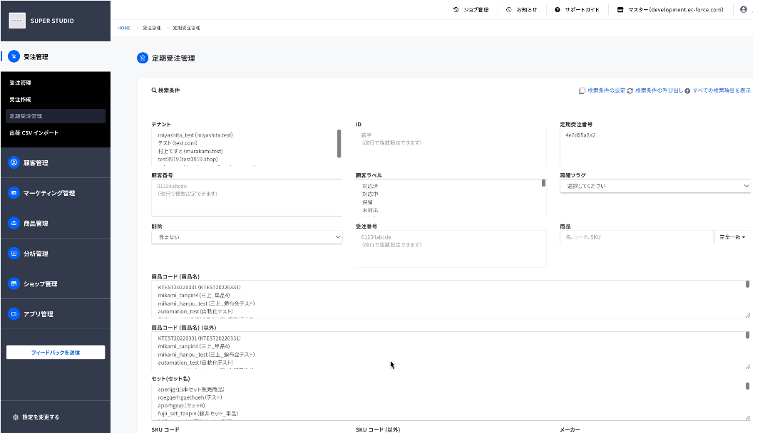Click the 商品コード (商品名) (以外) list scrollbar
Image resolution: width=770 pixels, height=433 pixels.
tap(747, 335)
